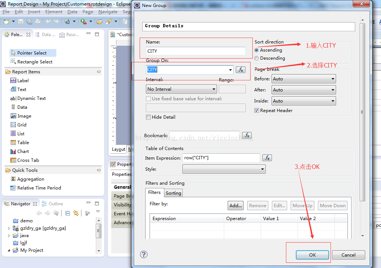Select the Relative Time Period tool
381x268 pixels.
[36, 188]
